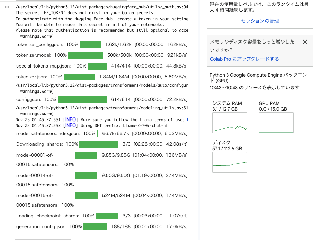Click the tokenizer.model progress bar
Image resolution: width=321 pixels, height=240 pixels.
(85, 55)
